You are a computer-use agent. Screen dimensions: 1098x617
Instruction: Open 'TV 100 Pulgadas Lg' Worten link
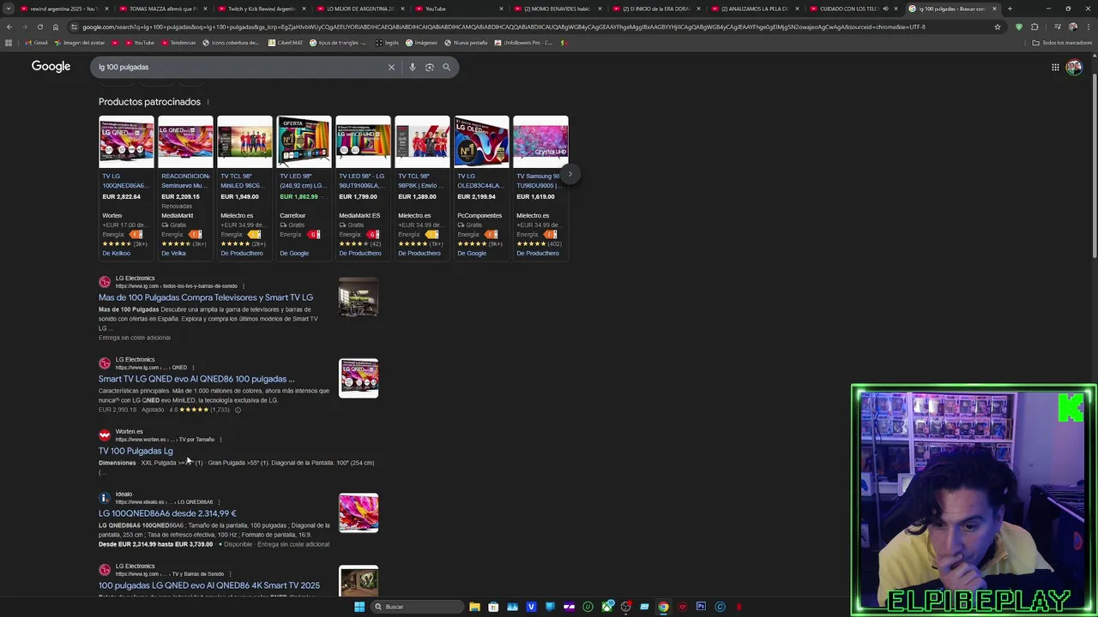point(136,451)
